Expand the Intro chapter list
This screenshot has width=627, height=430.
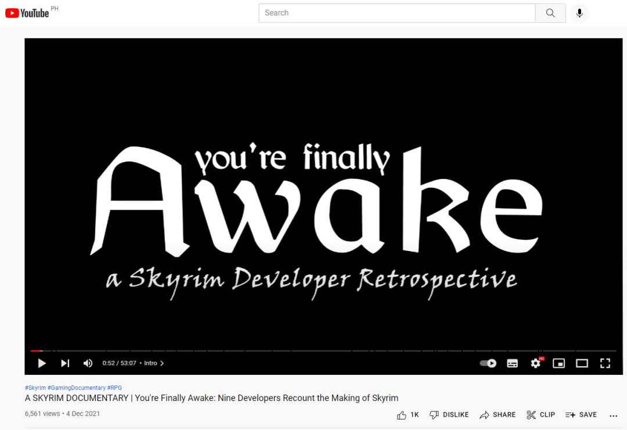click(x=154, y=363)
